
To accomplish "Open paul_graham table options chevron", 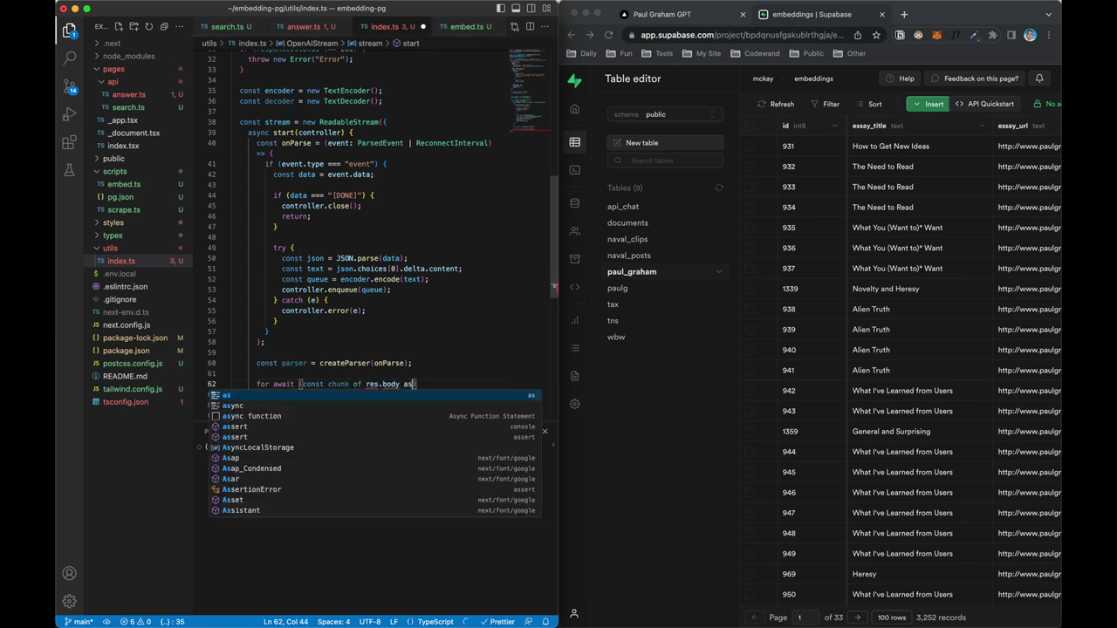I will point(719,272).
